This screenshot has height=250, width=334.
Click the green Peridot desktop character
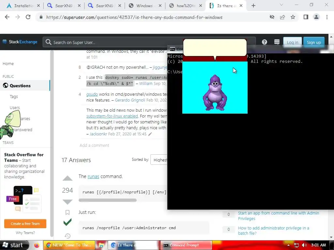10,124
